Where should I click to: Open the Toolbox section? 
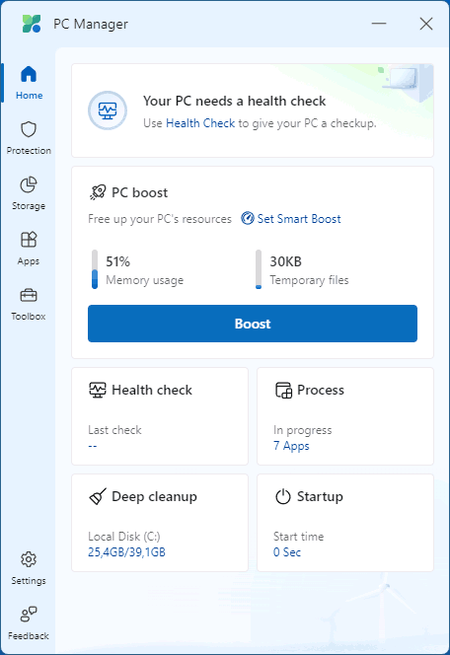point(29,304)
